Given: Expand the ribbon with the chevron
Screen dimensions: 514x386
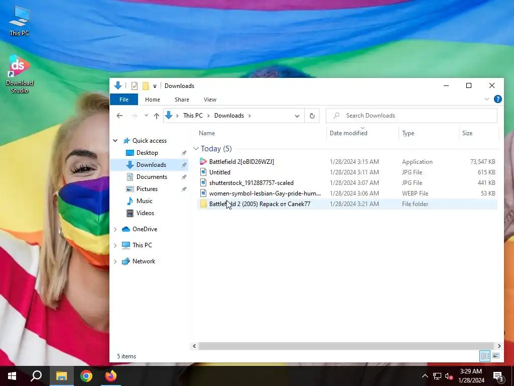Looking at the screenshot, I should click(x=487, y=99).
